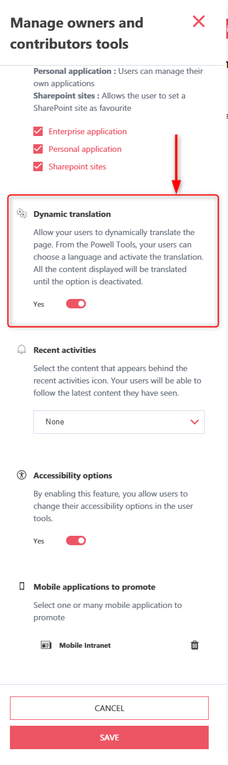Open the Recent activities None dropdown

[119, 421]
